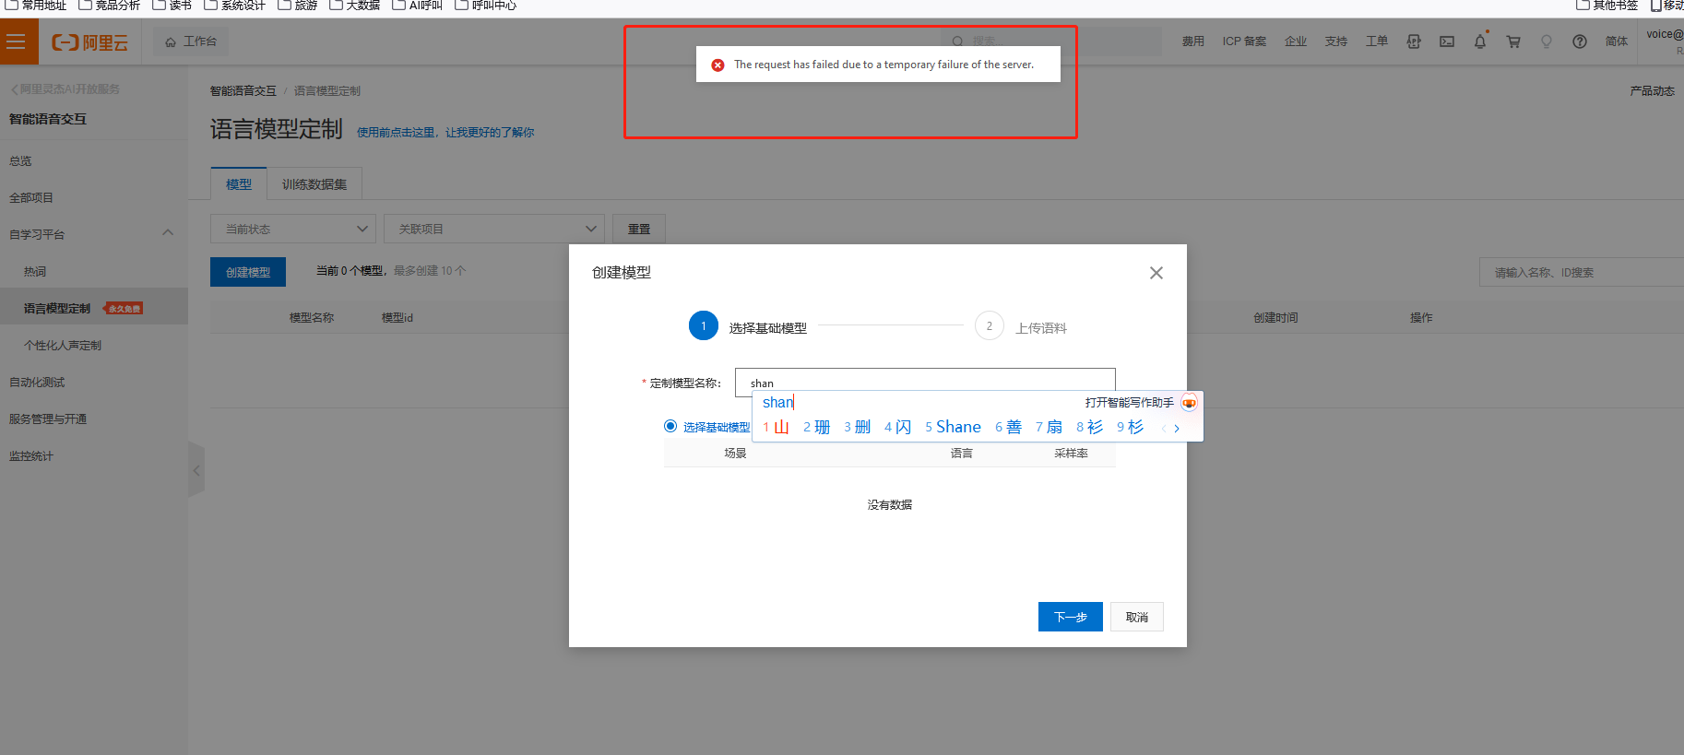1684x755 pixels.
Task: Click the 智能语音交互 breadcrumb
Action: (x=243, y=91)
